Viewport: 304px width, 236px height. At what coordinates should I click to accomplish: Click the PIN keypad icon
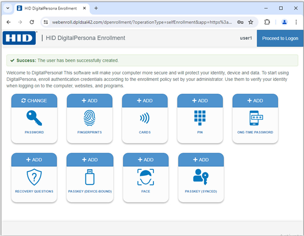tap(200, 118)
